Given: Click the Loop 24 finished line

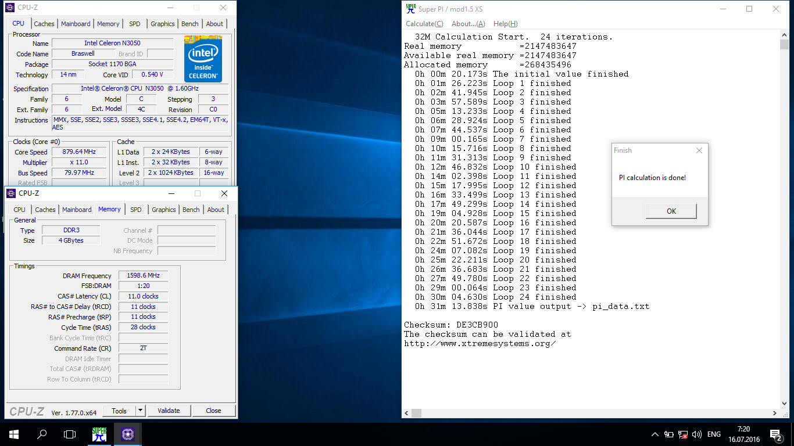Looking at the screenshot, I should 495,297.
